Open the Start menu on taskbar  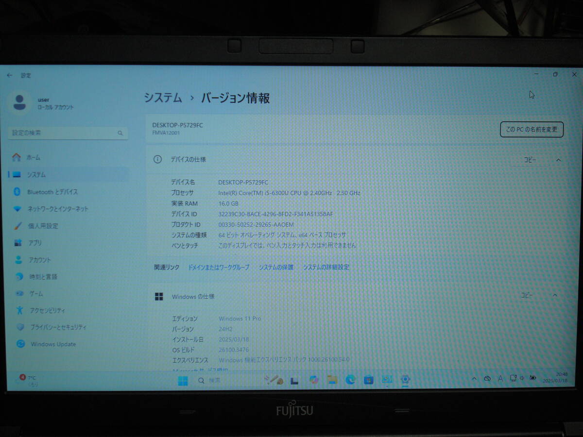(183, 381)
